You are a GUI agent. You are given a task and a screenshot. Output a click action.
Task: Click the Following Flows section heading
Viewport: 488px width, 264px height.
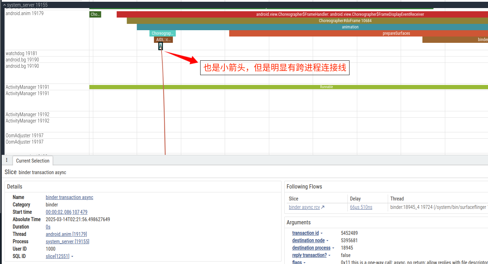point(304,187)
